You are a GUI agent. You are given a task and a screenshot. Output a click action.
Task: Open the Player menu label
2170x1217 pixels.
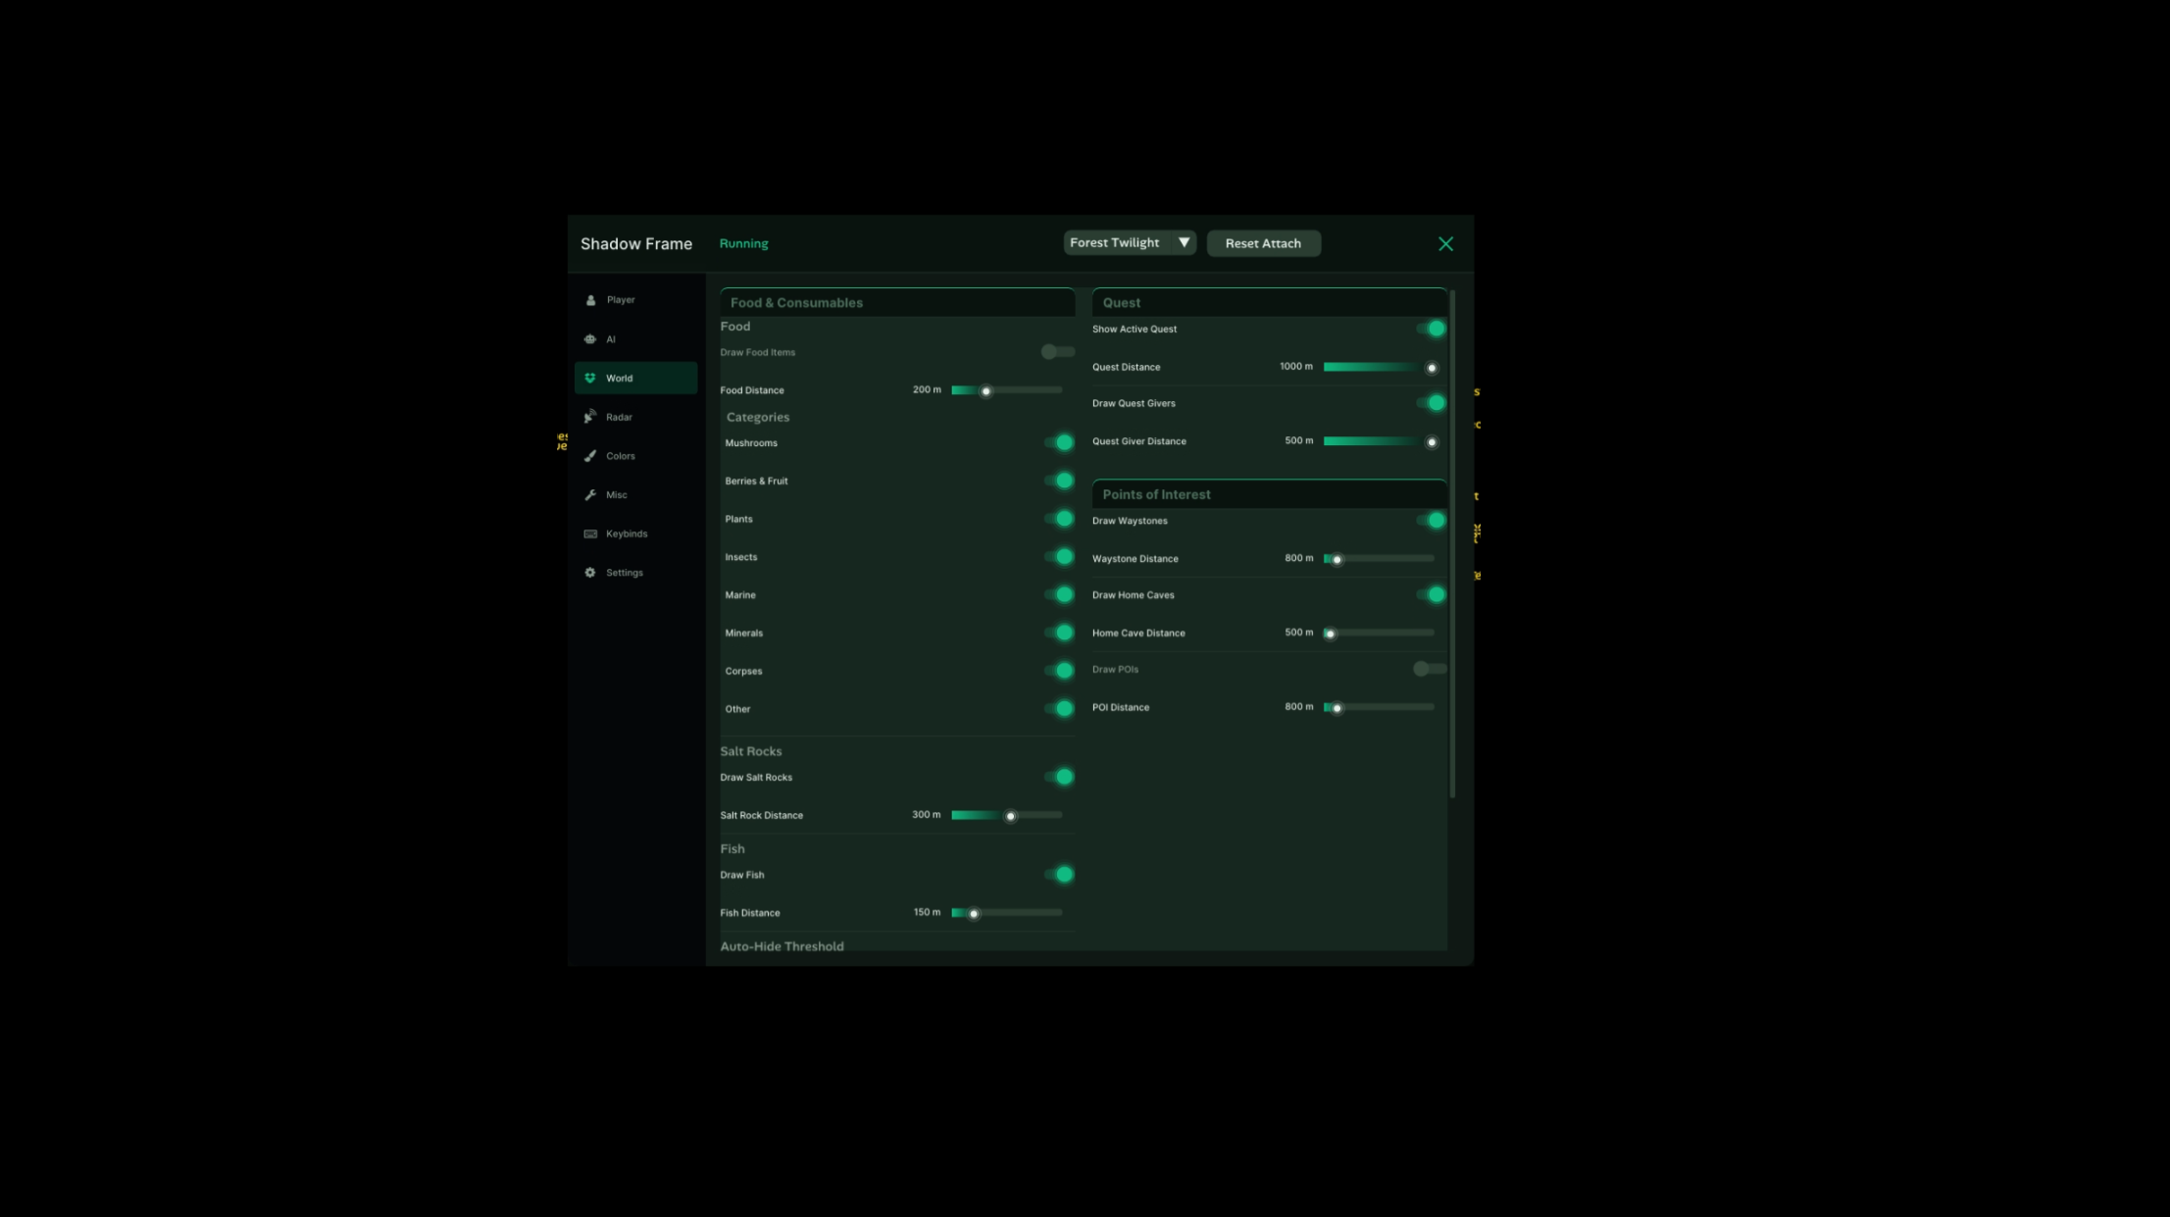[x=621, y=300]
